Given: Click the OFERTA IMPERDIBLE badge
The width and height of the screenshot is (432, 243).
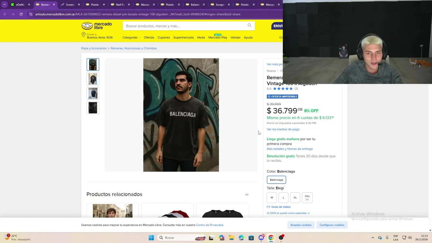Looking at the screenshot, I should point(282,97).
